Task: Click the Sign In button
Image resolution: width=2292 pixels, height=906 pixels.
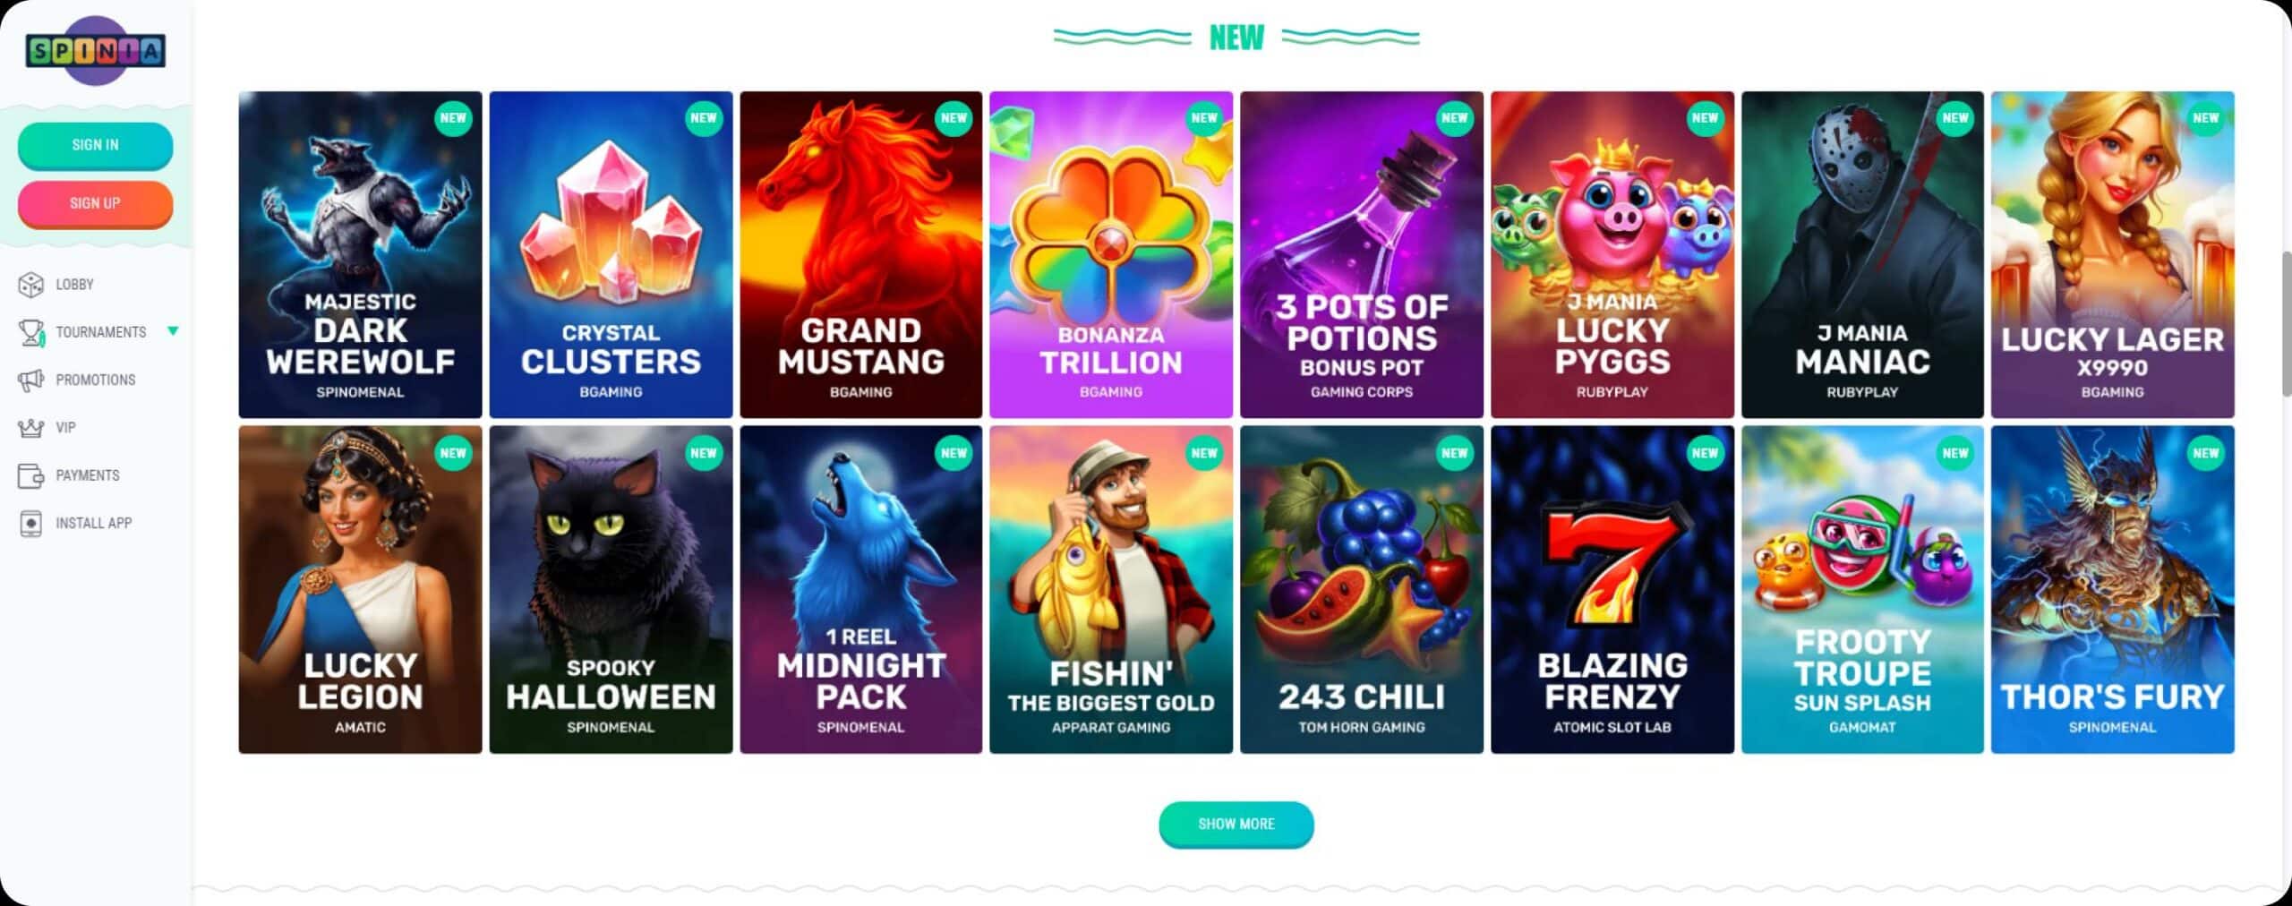Action: click(x=96, y=145)
